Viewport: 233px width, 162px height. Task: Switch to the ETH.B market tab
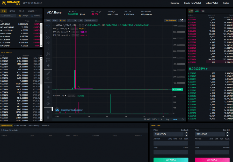21,11
